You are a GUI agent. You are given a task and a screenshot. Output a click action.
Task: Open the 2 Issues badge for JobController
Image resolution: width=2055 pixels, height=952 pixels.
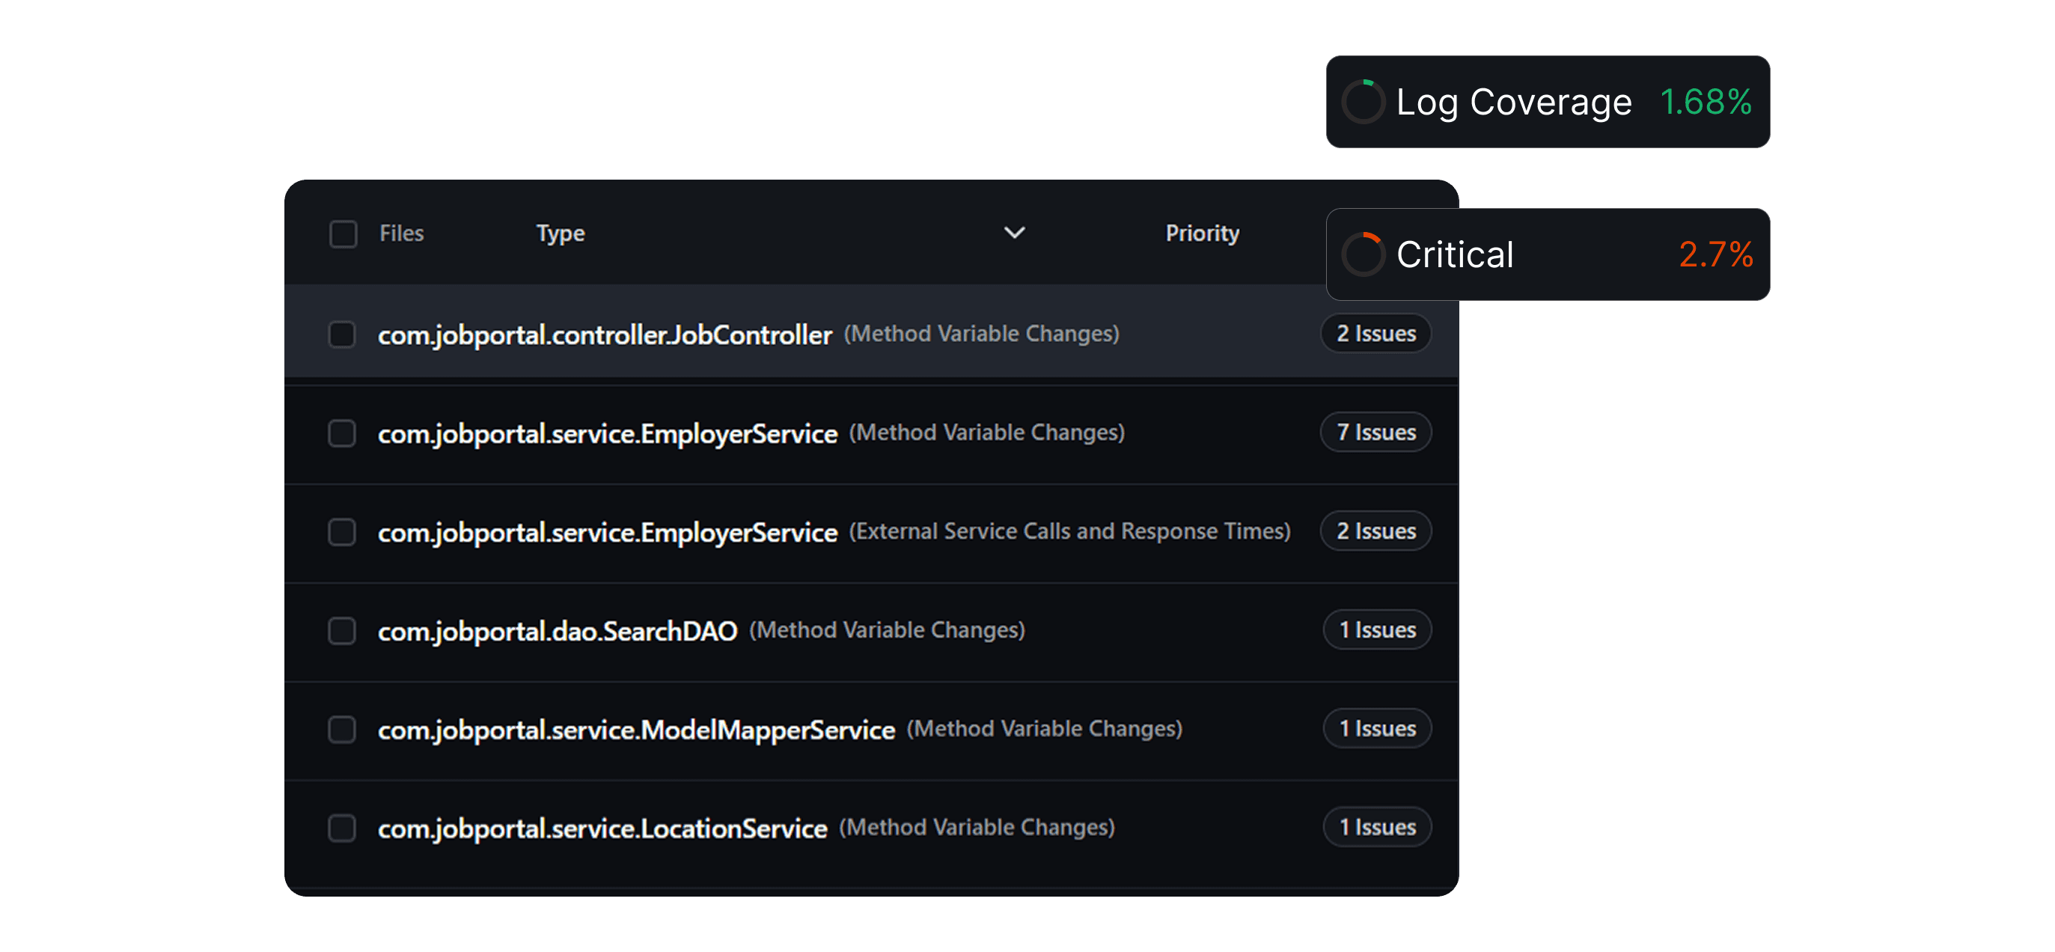(x=1375, y=333)
